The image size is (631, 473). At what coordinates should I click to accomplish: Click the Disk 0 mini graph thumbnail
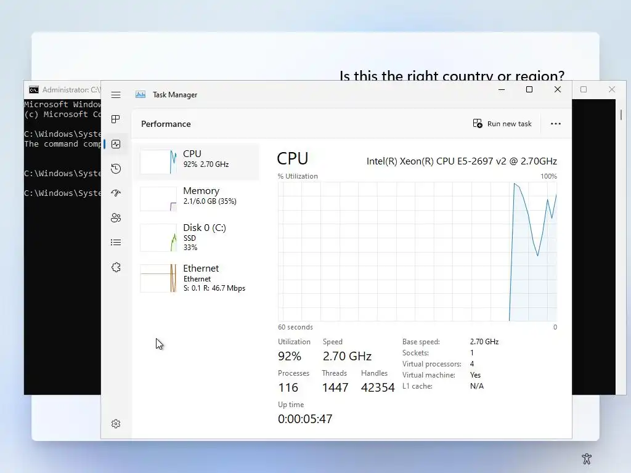click(158, 237)
